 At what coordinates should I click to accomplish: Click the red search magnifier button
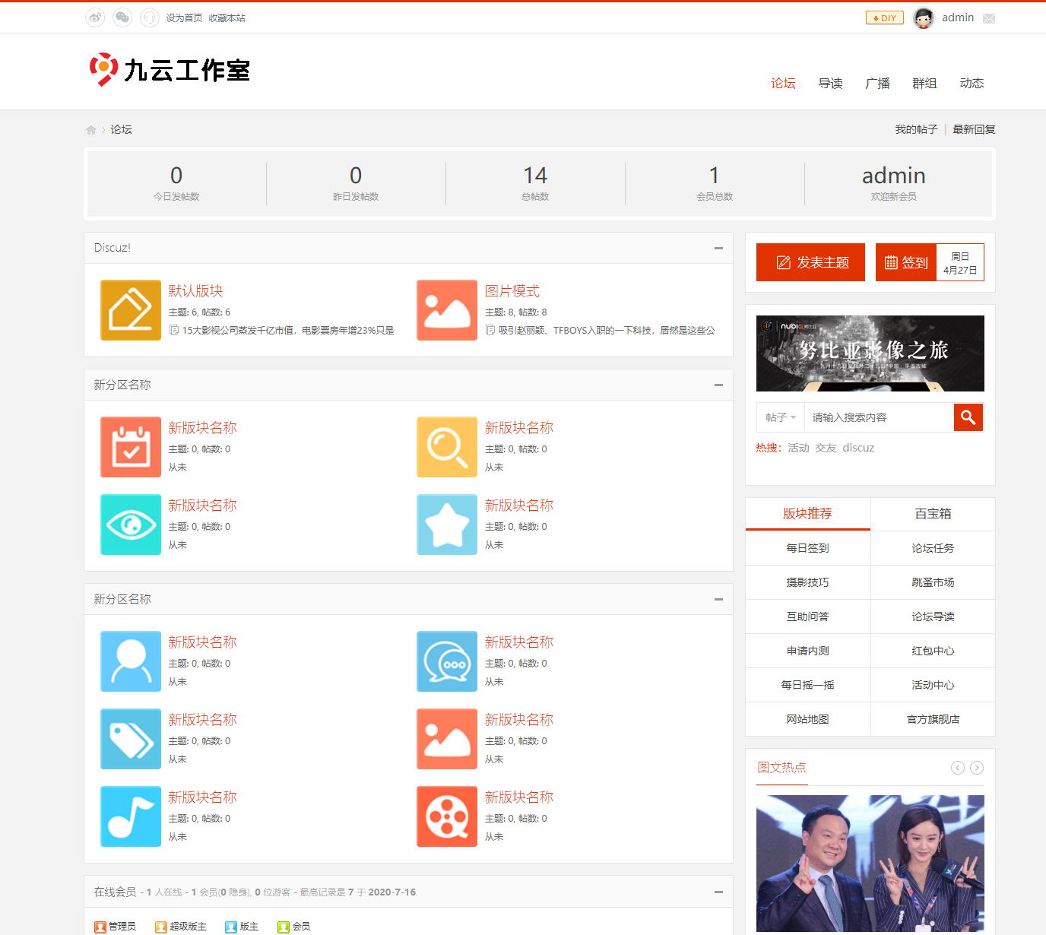click(968, 417)
